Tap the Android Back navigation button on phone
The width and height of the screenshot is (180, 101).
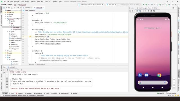pyautogui.click(x=143, y=87)
